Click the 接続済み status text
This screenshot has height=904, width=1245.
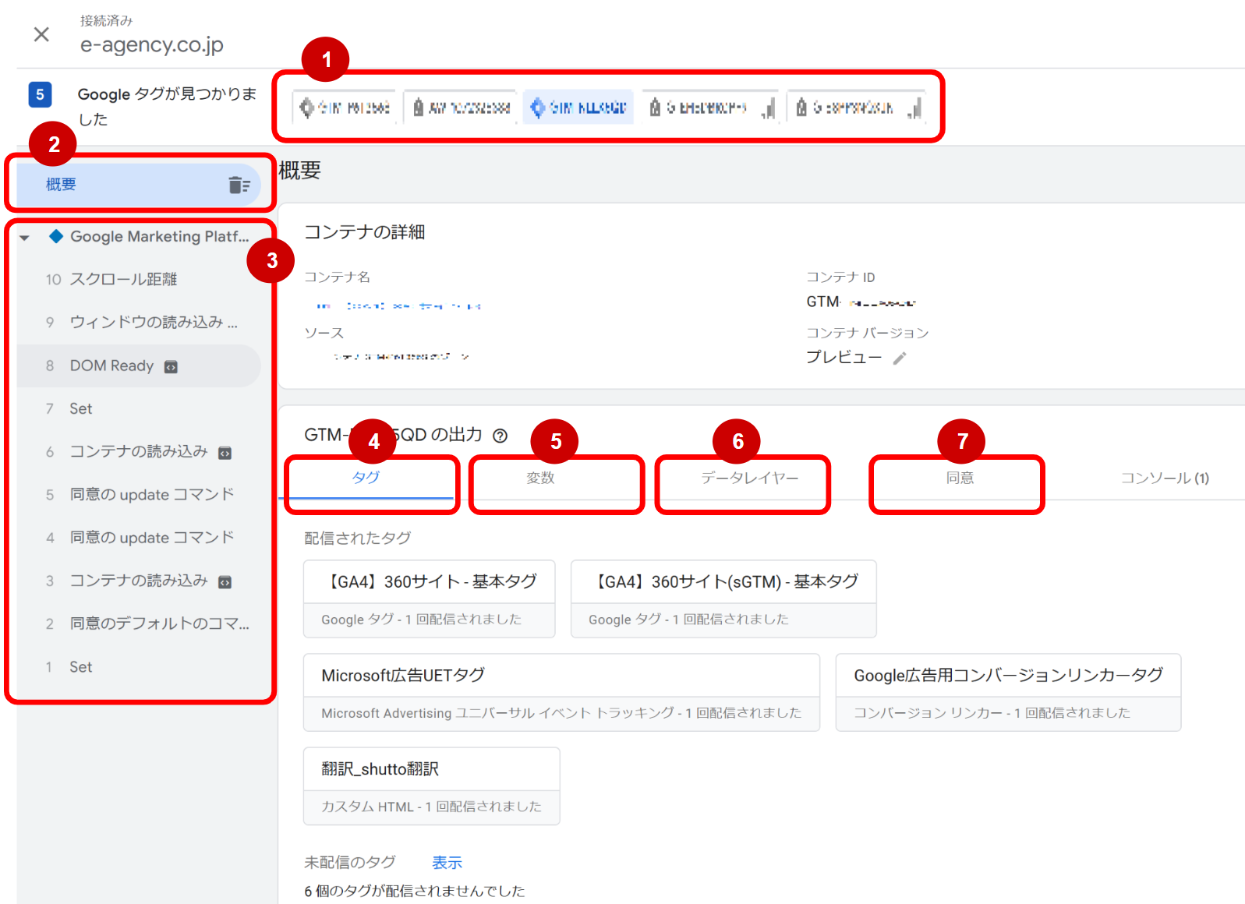(x=106, y=21)
